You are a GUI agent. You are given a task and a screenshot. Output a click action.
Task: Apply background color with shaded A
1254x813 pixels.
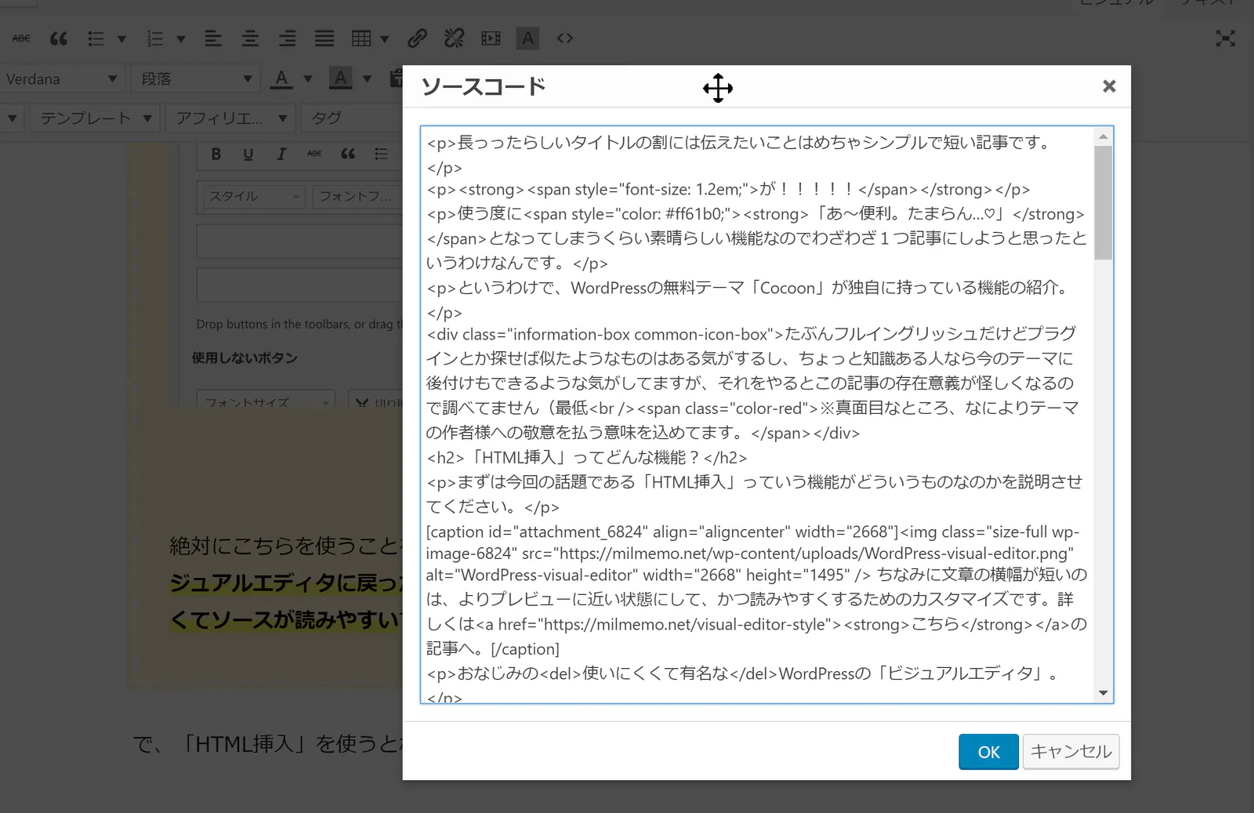click(340, 78)
